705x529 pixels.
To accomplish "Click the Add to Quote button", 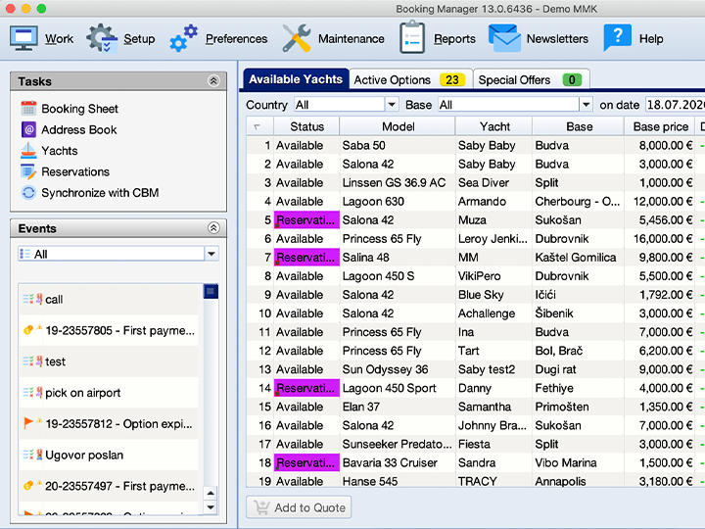I will click(x=299, y=507).
